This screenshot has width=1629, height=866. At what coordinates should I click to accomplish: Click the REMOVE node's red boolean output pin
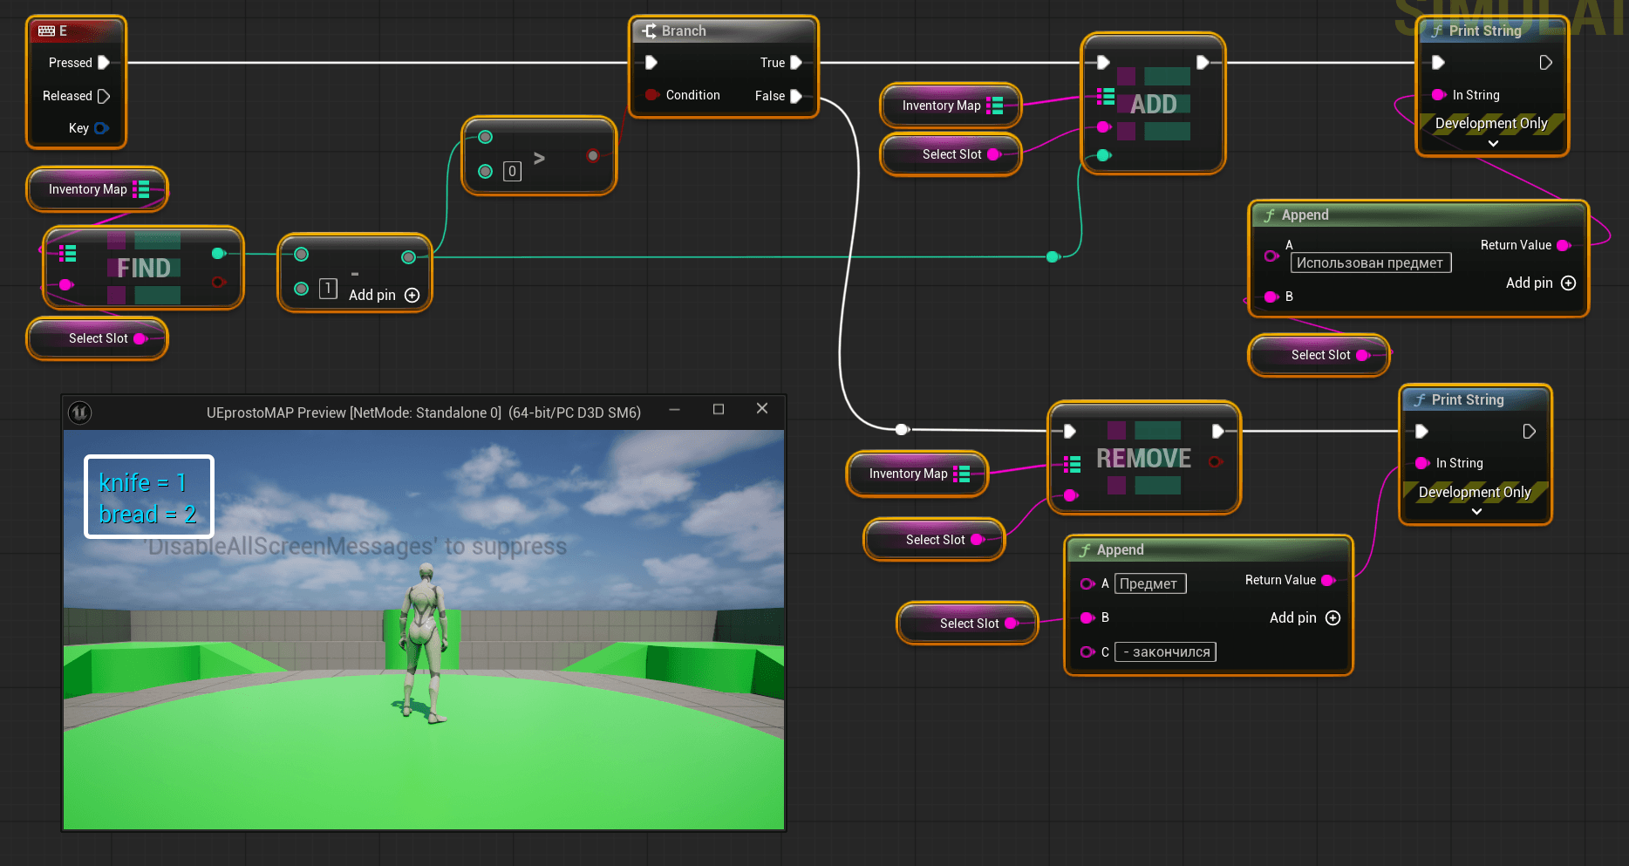coord(1216,461)
